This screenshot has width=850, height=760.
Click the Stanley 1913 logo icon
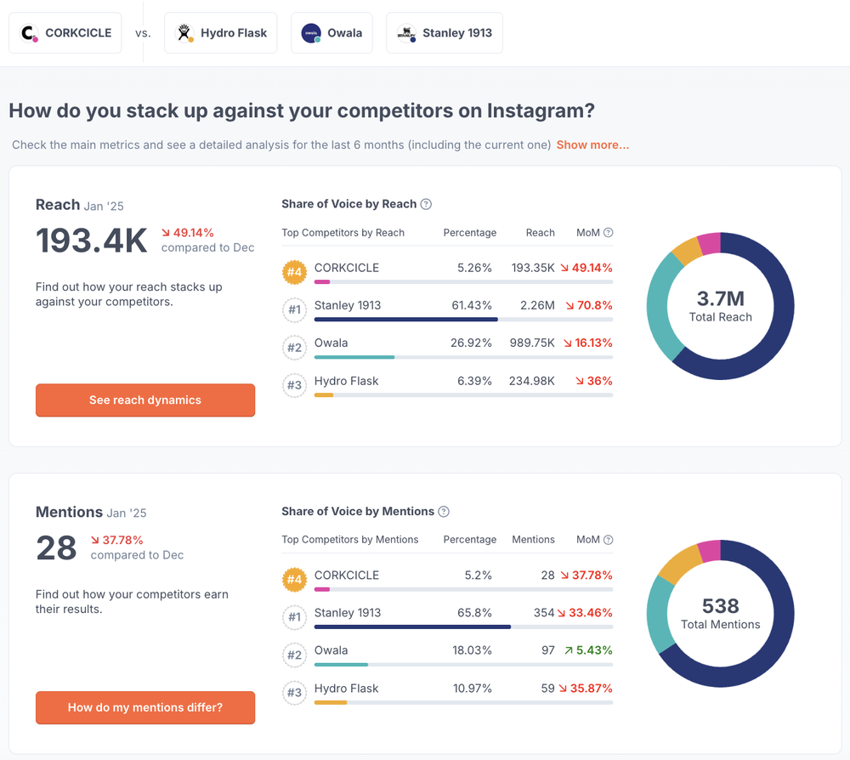coord(406,33)
